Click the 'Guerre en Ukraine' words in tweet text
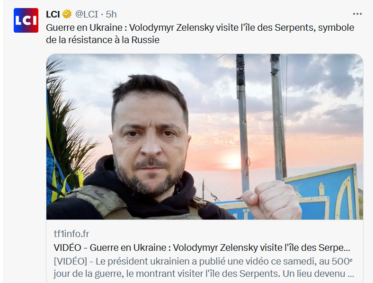373x283 pixels. [x=84, y=27]
